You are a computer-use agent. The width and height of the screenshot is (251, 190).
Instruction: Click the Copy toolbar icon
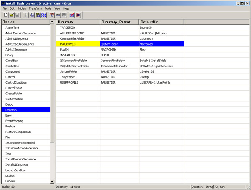[32, 15]
